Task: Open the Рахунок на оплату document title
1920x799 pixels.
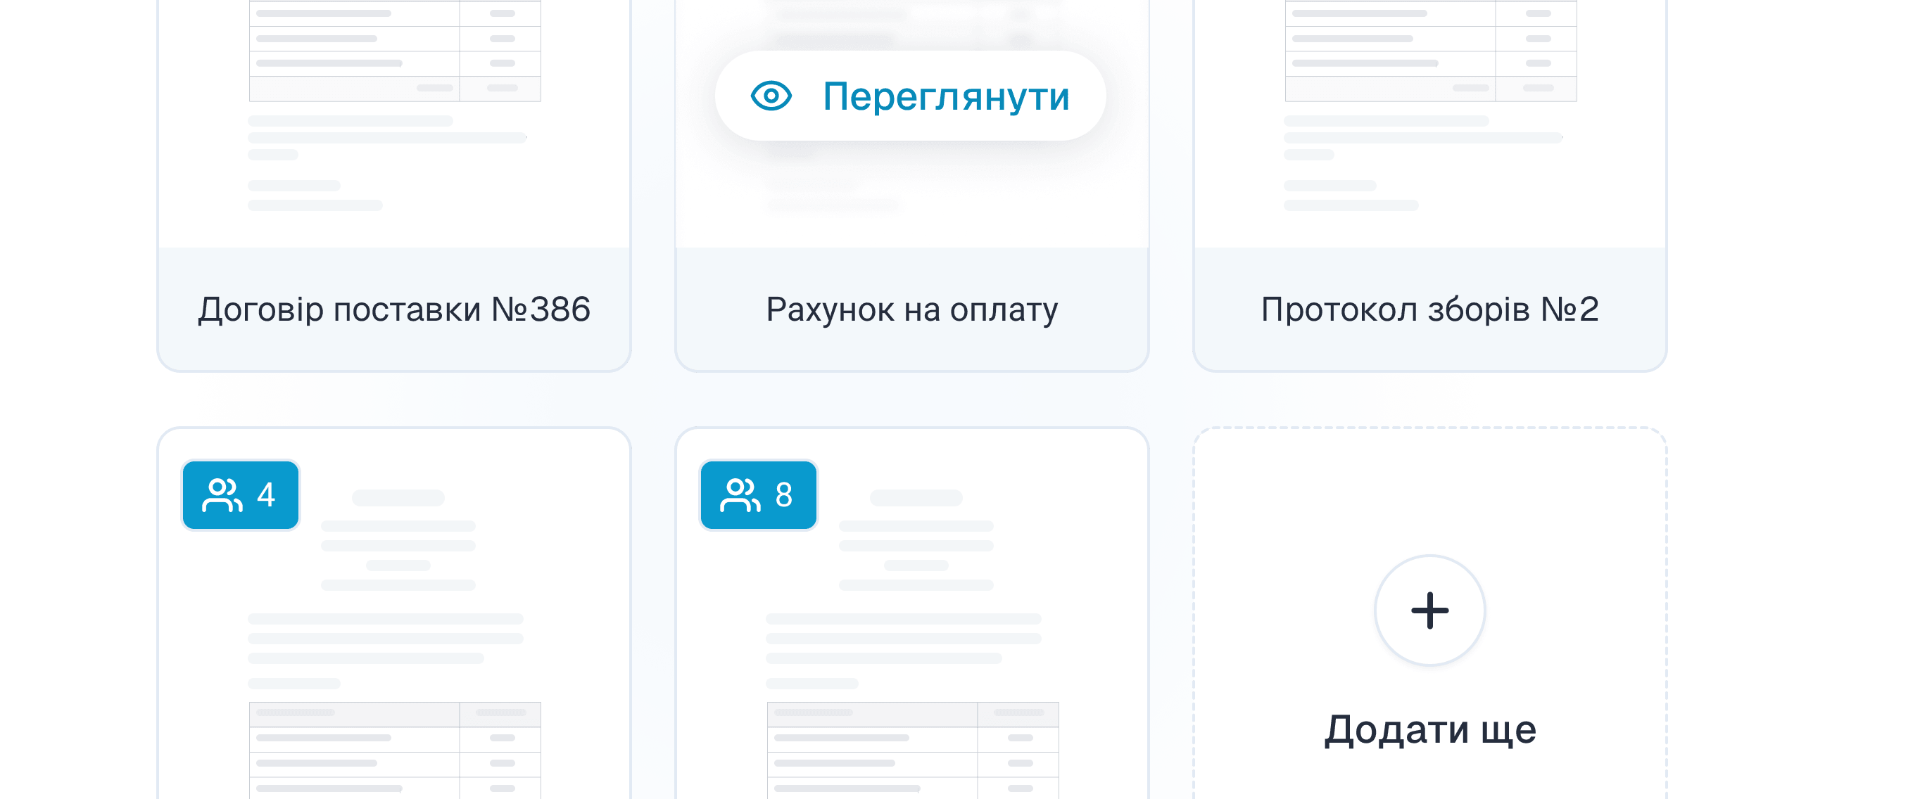Action: 911,309
